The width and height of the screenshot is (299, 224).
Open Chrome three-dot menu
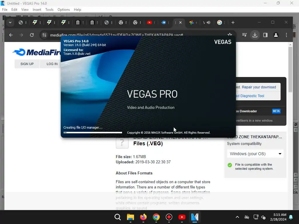pos(286,35)
